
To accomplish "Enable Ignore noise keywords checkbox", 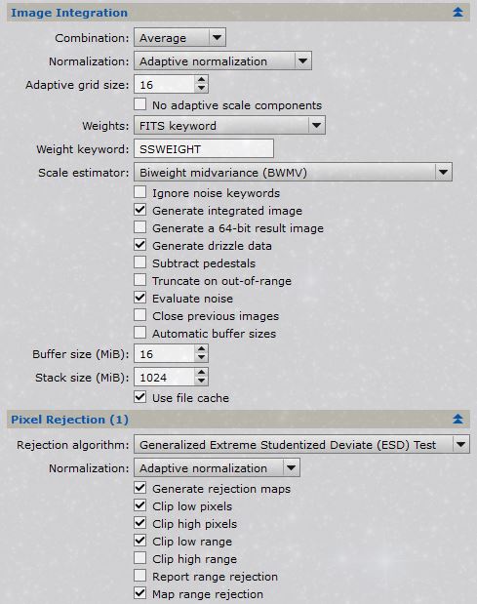I will click(x=140, y=192).
